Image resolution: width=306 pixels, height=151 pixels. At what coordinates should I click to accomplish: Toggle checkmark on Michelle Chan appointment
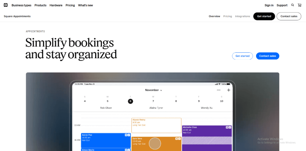point(230,127)
